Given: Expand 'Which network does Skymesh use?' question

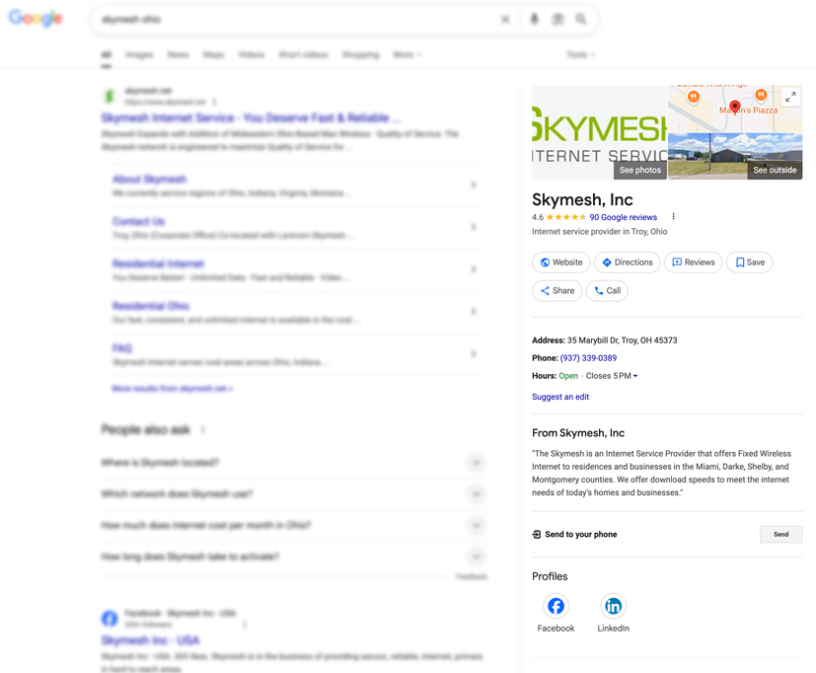Looking at the screenshot, I should [x=293, y=494].
